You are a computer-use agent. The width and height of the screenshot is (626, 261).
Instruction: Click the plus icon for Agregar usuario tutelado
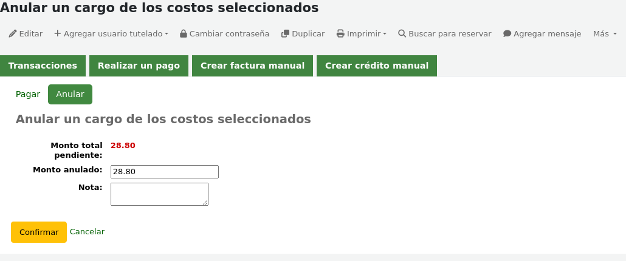pyautogui.click(x=58, y=33)
